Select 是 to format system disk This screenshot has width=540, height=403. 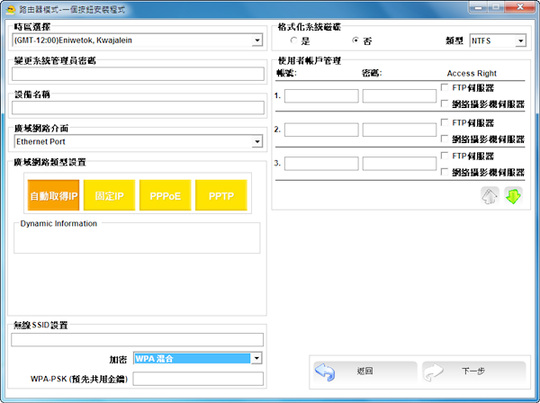pyautogui.click(x=293, y=41)
